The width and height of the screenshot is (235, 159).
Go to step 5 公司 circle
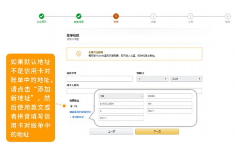pos(190,16)
